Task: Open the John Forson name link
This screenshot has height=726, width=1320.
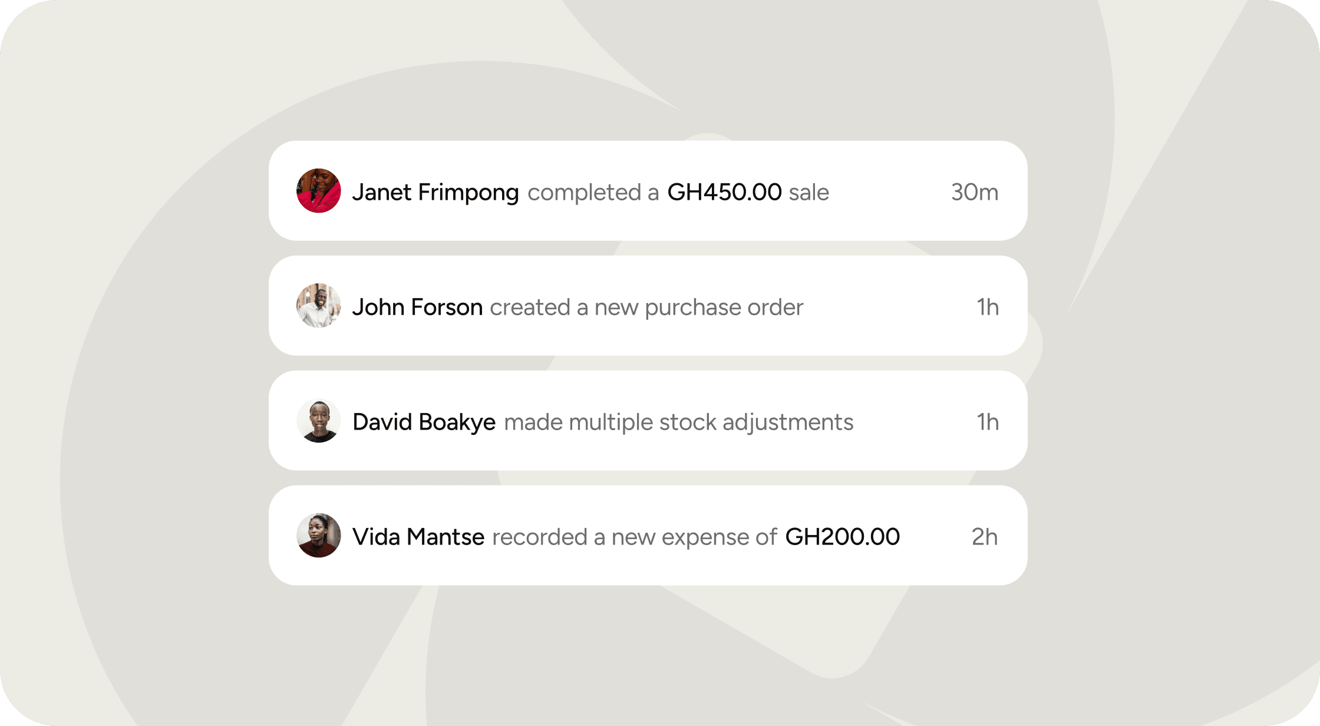Action: 417,307
